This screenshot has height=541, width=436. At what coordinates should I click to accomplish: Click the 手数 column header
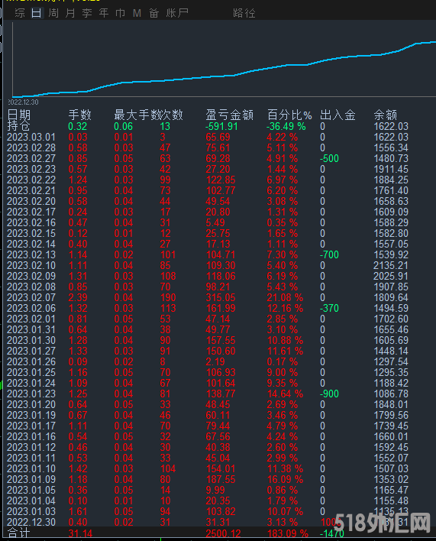pyautogui.click(x=79, y=115)
